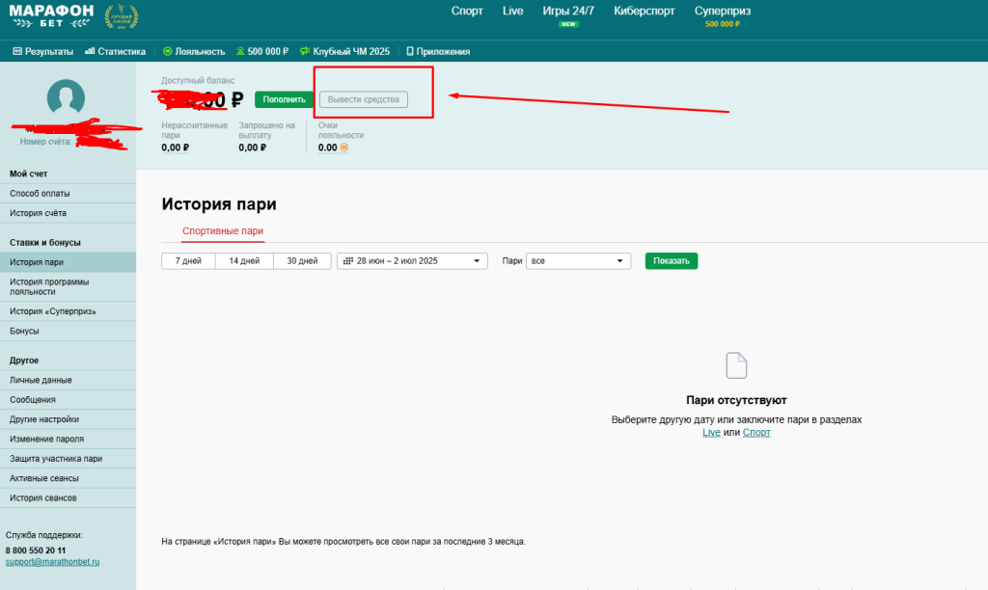The width and height of the screenshot is (988, 590).
Task: Click support phone 8 800 550 20 11
Action: click(x=36, y=550)
